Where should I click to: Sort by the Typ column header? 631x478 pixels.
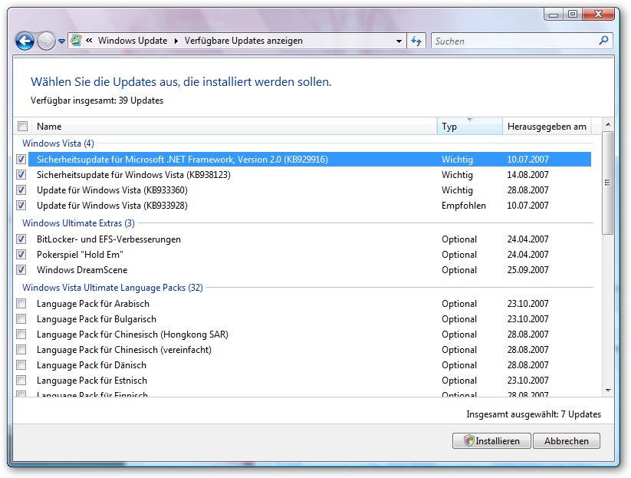(470, 127)
